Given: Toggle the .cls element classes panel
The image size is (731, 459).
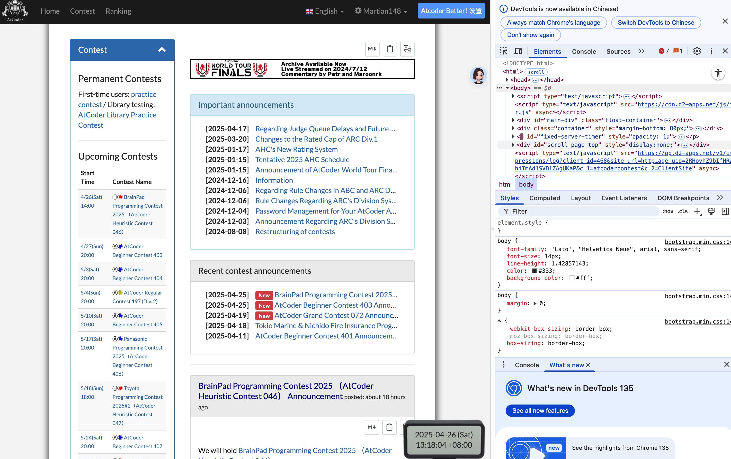Looking at the screenshot, I should [x=683, y=212].
